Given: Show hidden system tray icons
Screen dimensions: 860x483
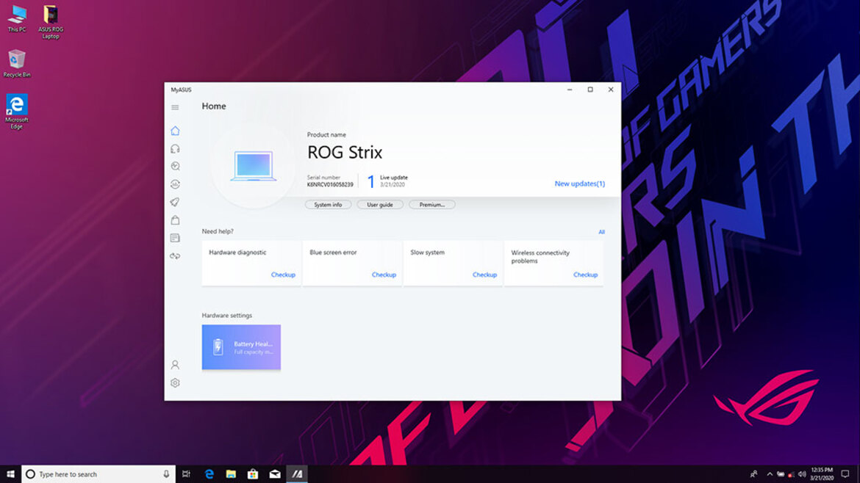Looking at the screenshot, I should (x=770, y=474).
